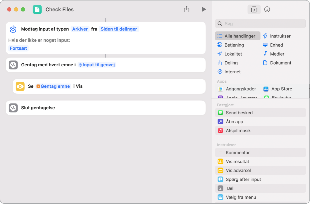Click the Check Files shortcut icon

coord(37,9)
